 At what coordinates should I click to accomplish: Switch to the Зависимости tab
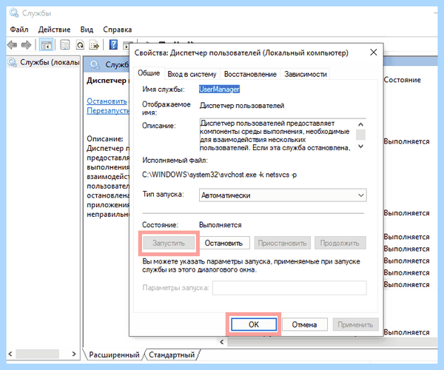[306, 74]
